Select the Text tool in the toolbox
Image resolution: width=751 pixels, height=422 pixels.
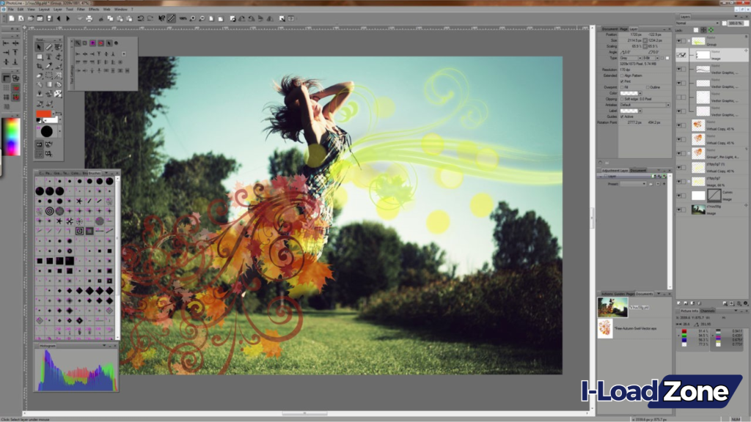[x=48, y=56]
